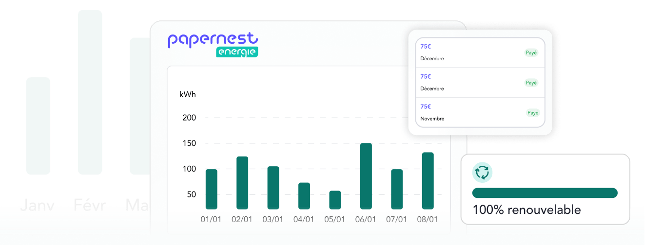Open the topmost Décembre 75€ payment row
The width and height of the screenshot is (661, 245).
480,53
